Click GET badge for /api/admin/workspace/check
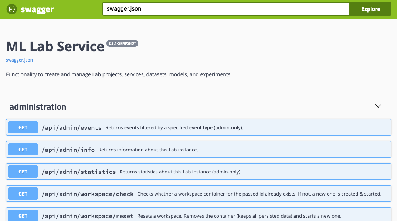397x221 pixels. (x=23, y=194)
